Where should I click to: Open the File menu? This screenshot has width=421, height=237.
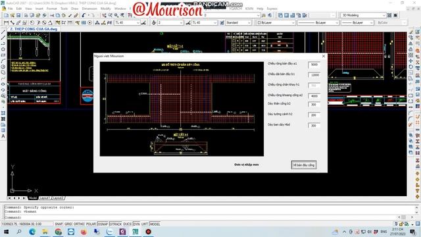click(x=11, y=9)
